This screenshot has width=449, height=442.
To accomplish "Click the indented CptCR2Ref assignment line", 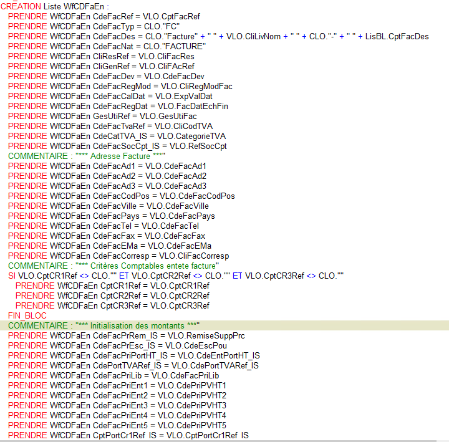I will click(x=112, y=295).
